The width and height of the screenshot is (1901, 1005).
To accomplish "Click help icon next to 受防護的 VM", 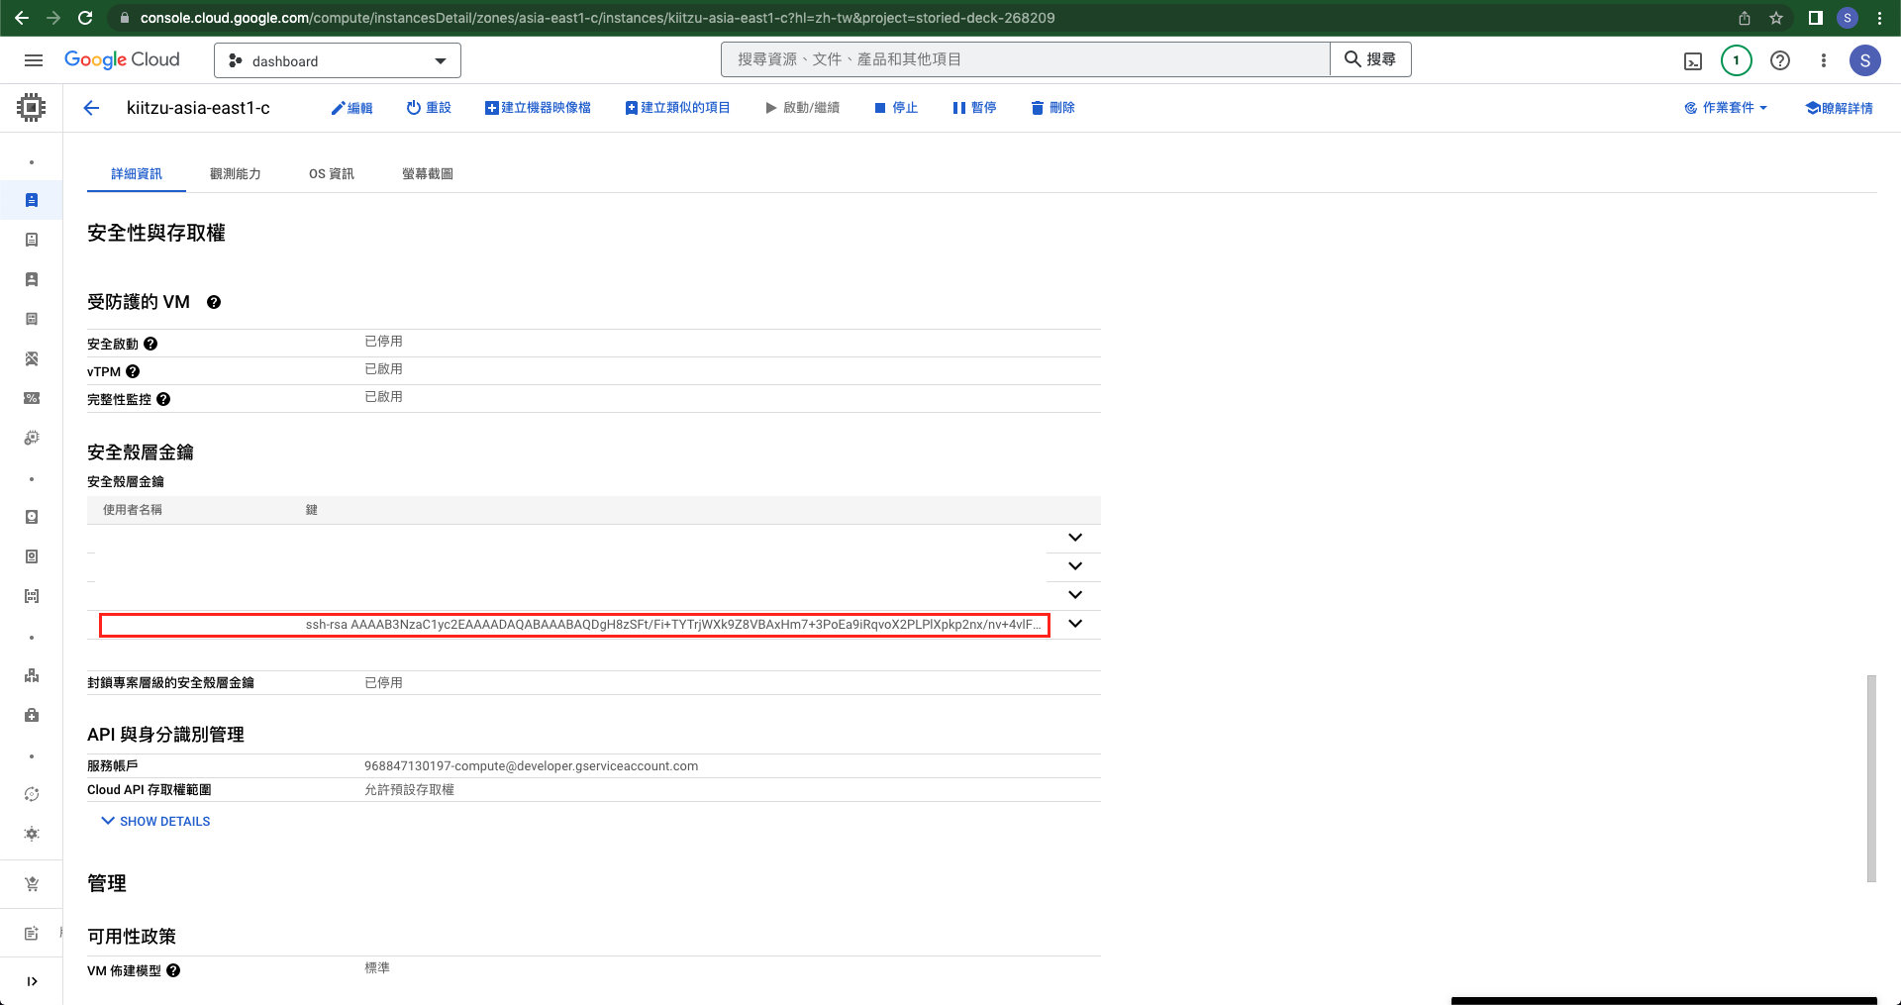I will pos(214,303).
